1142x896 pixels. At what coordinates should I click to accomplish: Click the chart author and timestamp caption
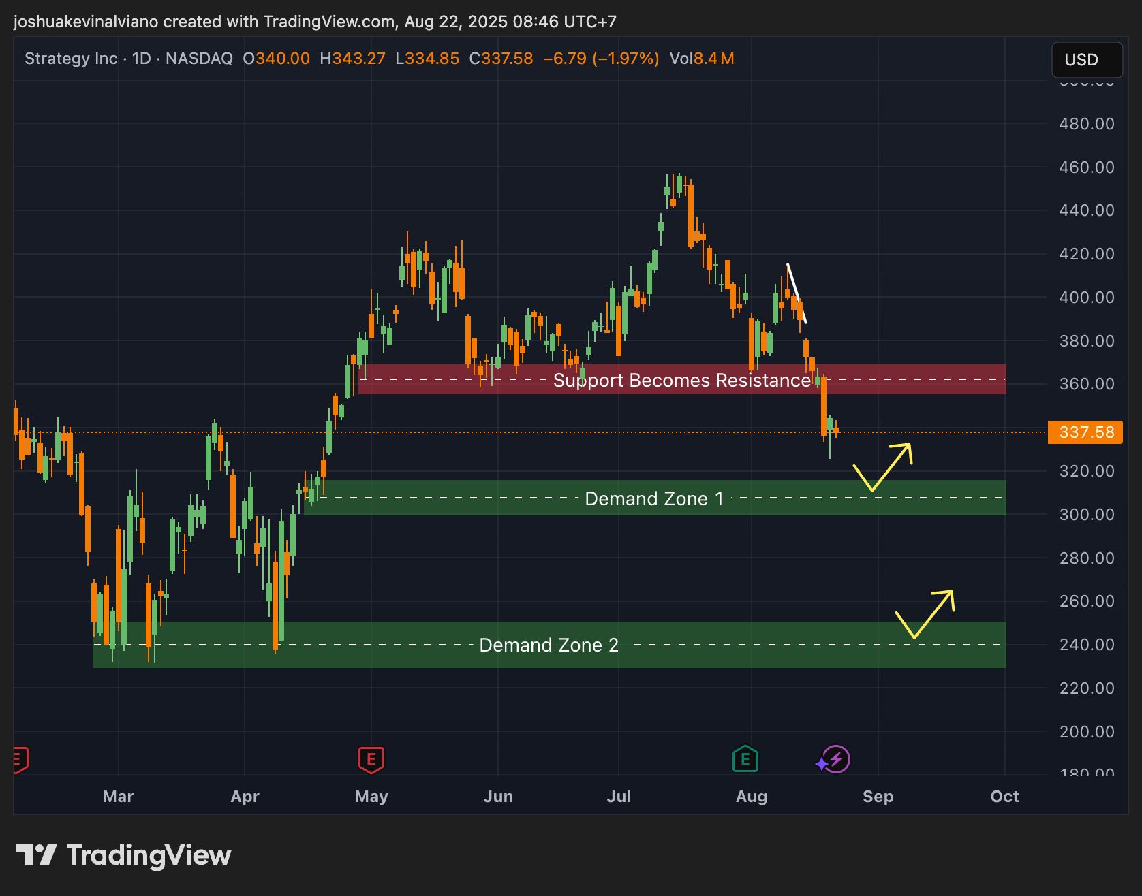pyautogui.click(x=315, y=22)
